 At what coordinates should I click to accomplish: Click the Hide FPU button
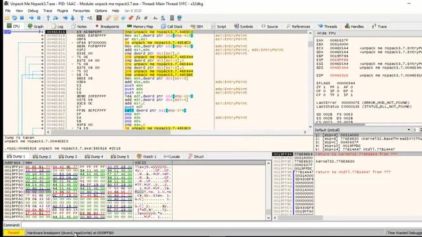pyautogui.click(x=326, y=33)
